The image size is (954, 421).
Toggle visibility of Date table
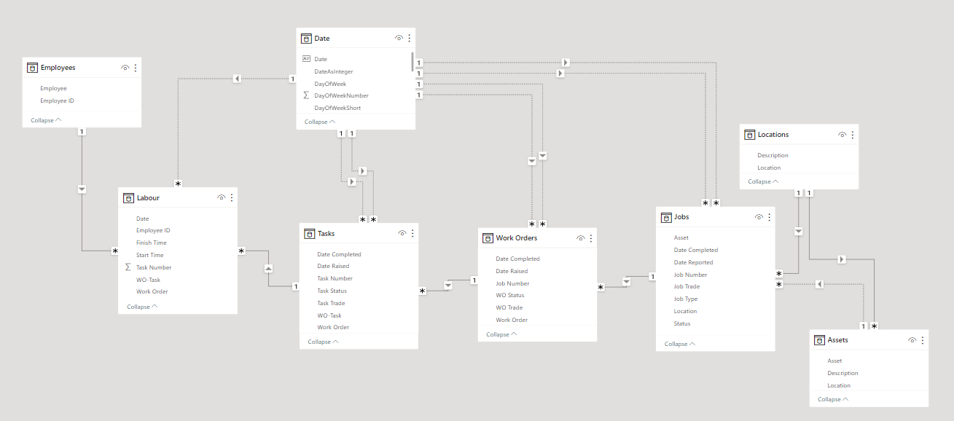399,38
